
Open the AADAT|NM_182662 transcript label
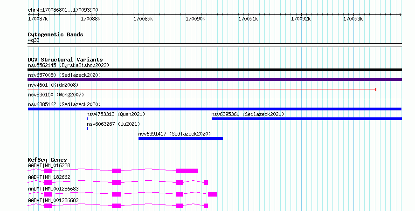(x=49, y=177)
